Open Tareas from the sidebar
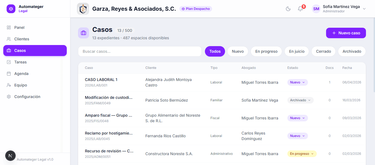Viewport: 375px width, 165px height. click(x=9, y=62)
